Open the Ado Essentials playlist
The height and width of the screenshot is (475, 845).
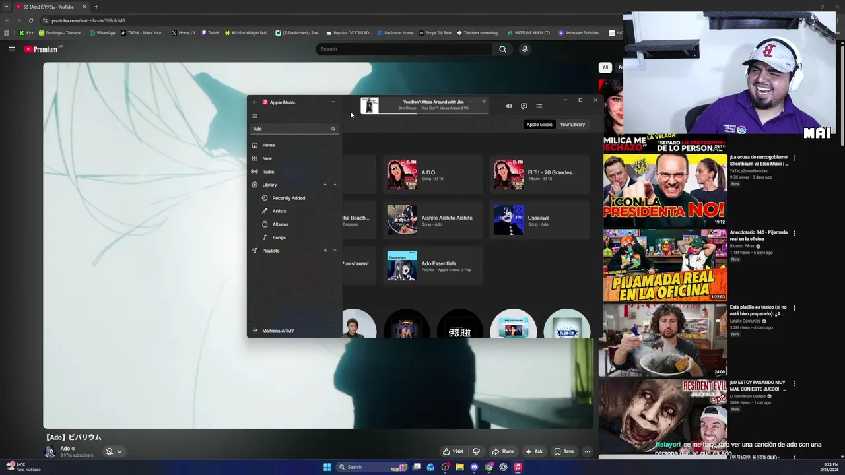coord(432,266)
